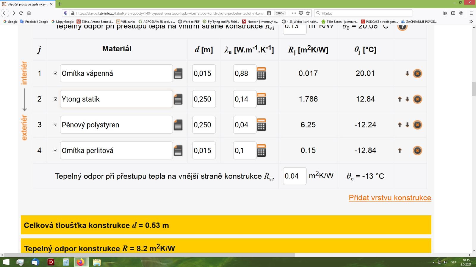Reload the current page
The image size is (476, 267).
tap(21, 13)
